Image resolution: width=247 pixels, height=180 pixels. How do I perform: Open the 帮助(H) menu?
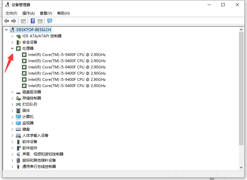63,13
